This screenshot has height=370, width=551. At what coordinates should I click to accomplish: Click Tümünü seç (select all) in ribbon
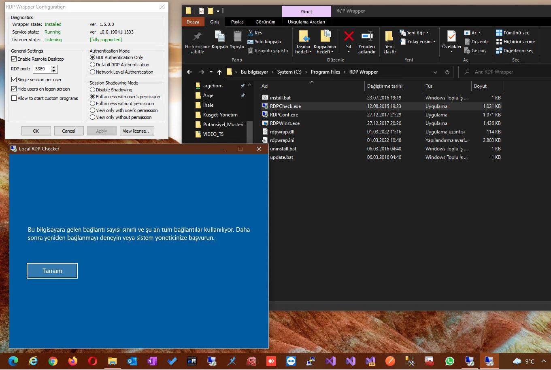click(x=513, y=33)
